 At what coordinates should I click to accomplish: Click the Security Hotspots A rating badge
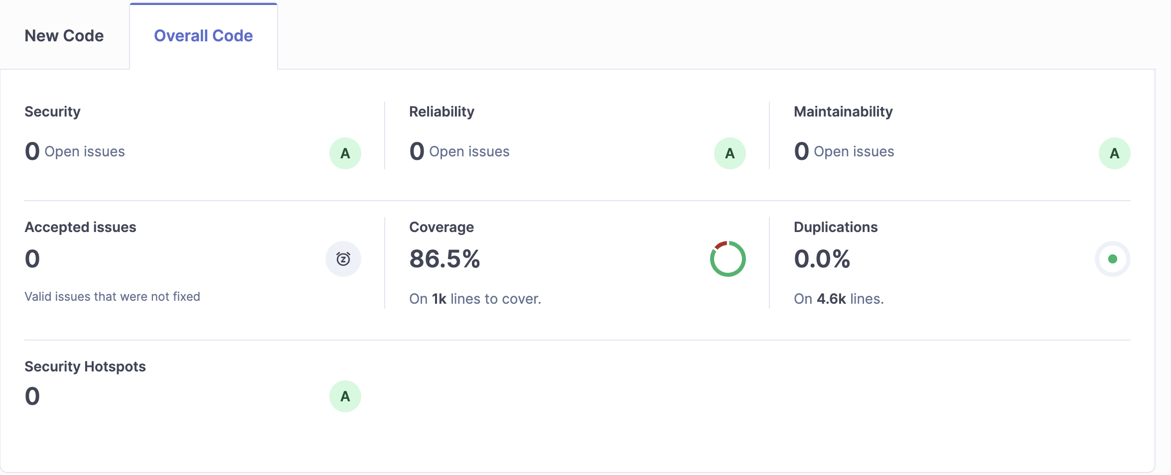(x=345, y=396)
